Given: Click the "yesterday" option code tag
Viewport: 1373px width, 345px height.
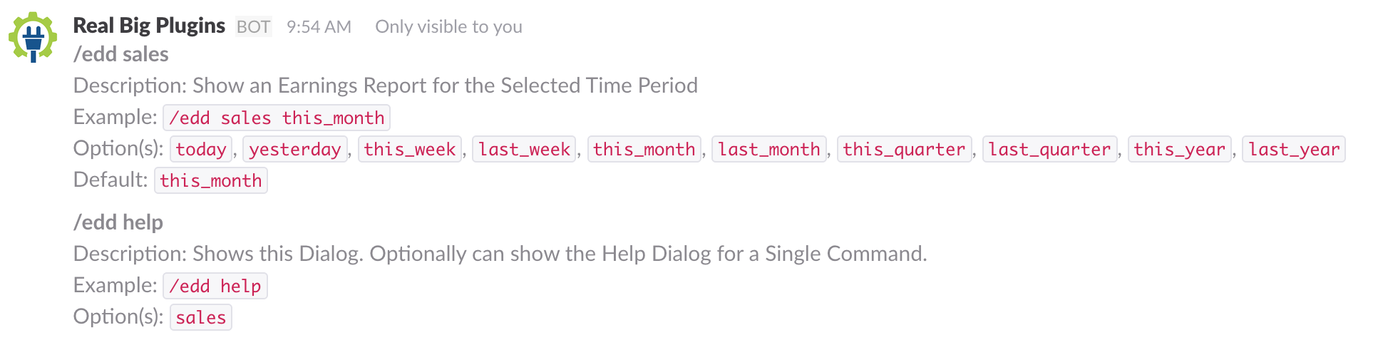Looking at the screenshot, I should click(295, 149).
